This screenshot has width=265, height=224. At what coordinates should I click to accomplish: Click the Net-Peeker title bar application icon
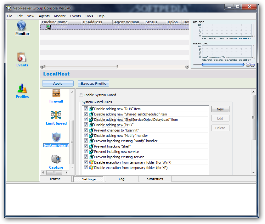(x=8, y=8)
